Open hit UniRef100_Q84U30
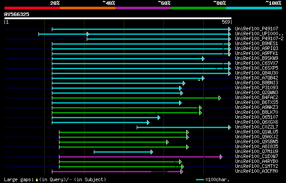Viewport: 286px width, 183px height. [257, 73]
